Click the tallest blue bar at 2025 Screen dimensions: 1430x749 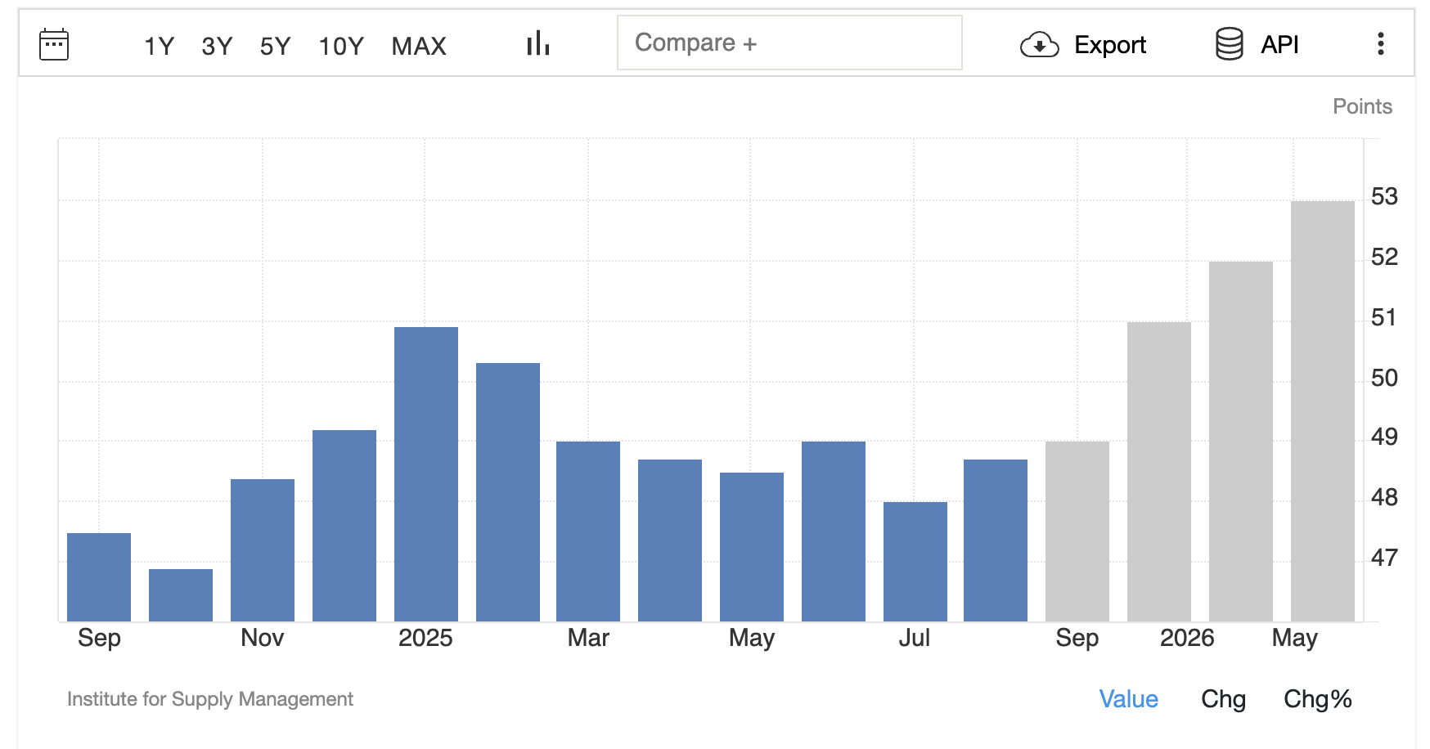click(425, 474)
